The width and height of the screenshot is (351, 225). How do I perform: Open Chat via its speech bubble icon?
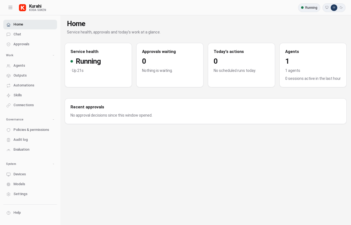pos(9,34)
